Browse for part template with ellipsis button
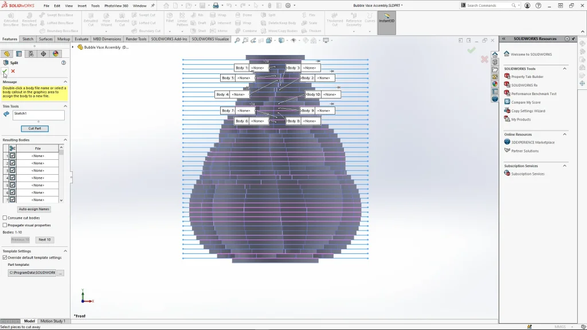Viewport: 587px width, 330px height. pos(60,273)
